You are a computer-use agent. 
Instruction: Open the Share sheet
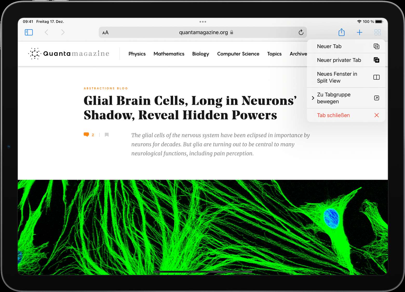click(341, 32)
